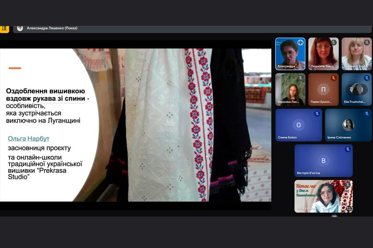Pin Ella Trushchal's tile with the pin icon
373x248 pixels.
[351, 89]
